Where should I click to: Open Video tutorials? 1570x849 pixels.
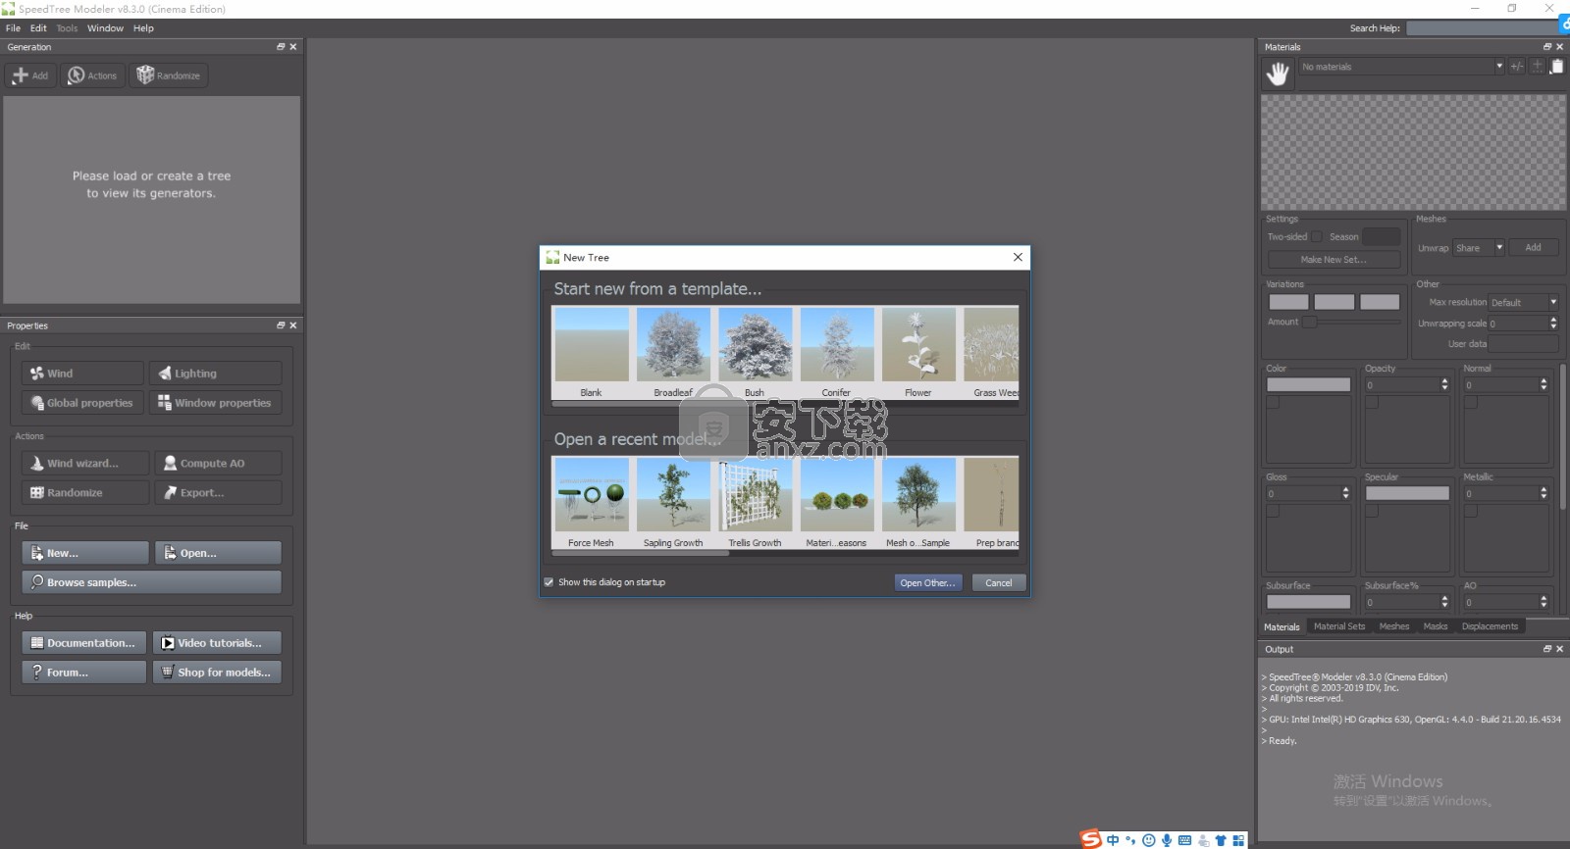click(217, 643)
